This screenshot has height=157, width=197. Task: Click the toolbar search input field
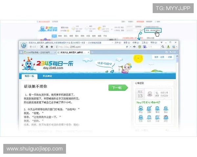pos(154,47)
